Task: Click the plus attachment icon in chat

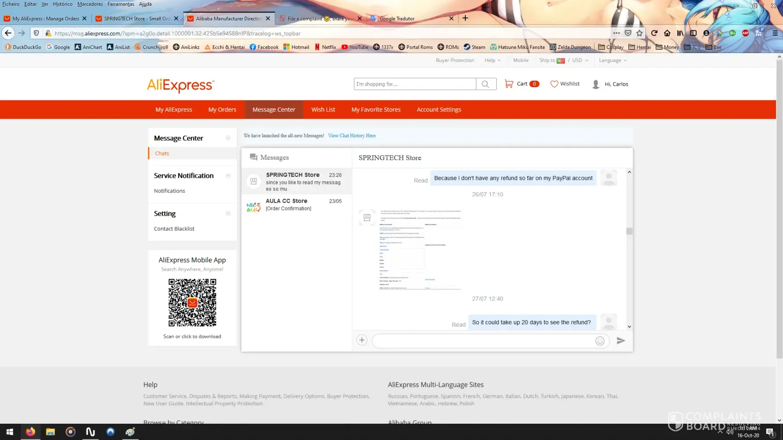Action: (x=362, y=340)
